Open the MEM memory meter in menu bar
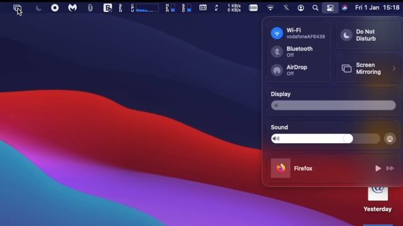 coord(171,8)
